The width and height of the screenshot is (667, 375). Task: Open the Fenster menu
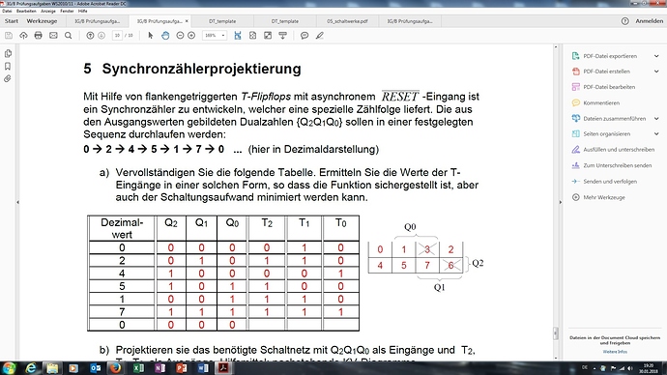(67, 11)
